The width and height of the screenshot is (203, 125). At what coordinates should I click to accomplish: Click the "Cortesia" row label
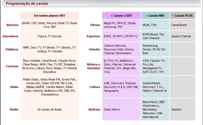[x=12, y=66]
